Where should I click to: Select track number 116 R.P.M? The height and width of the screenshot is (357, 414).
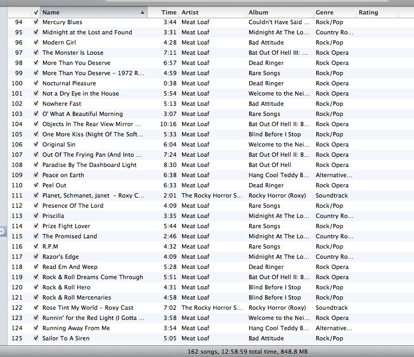coord(50,247)
